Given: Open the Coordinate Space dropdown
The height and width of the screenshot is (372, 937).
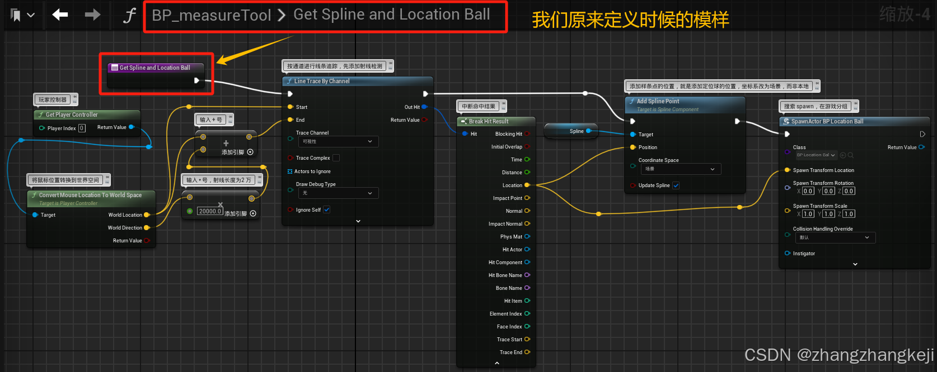Looking at the screenshot, I should (x=680, y=169).
